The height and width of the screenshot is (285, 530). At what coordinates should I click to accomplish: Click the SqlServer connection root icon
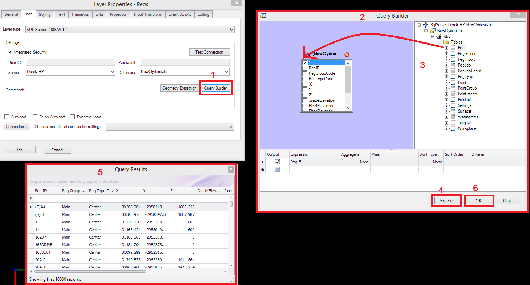pos(426,25)
